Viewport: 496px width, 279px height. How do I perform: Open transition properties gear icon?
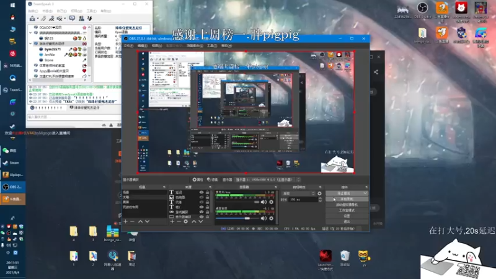pyautogui.click(x=319, y=193)
